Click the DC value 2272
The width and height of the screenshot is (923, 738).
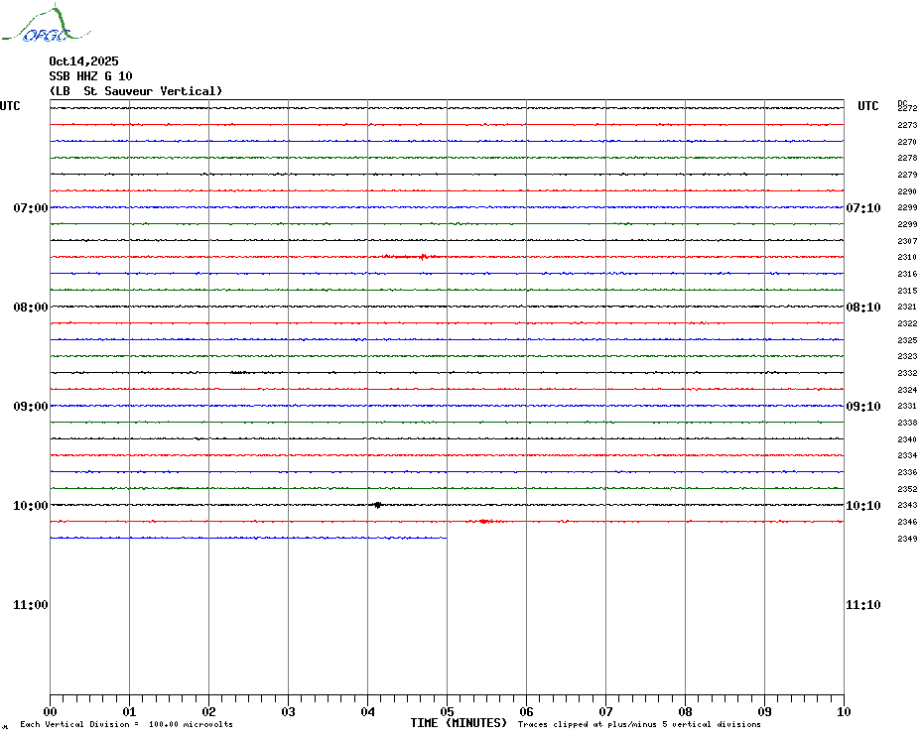pyautogui.click(x=907, y=109)
